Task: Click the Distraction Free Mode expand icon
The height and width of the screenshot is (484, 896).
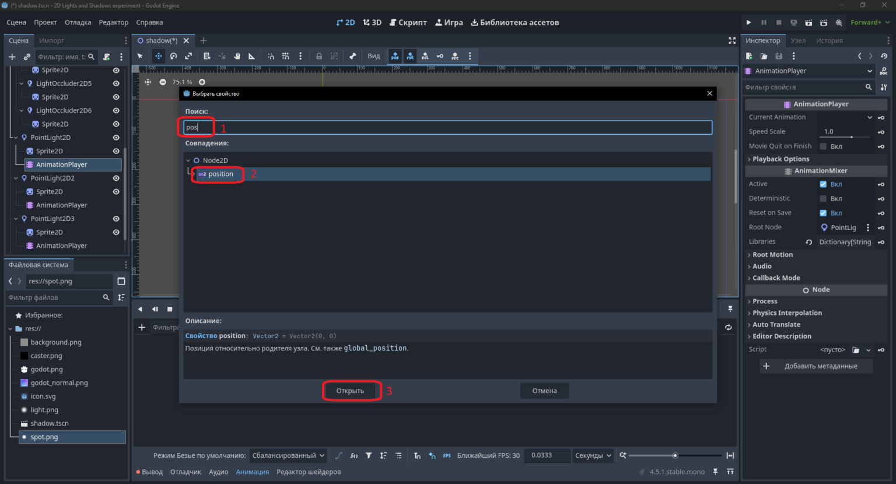Action: pos(731,40)
